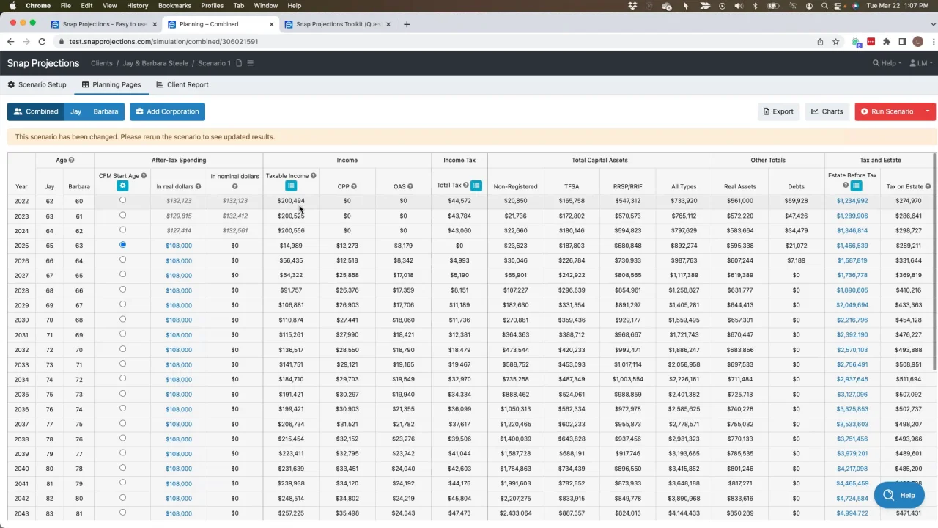Show help tooltip for Age header
938x528 pixels.
point(71,160)
